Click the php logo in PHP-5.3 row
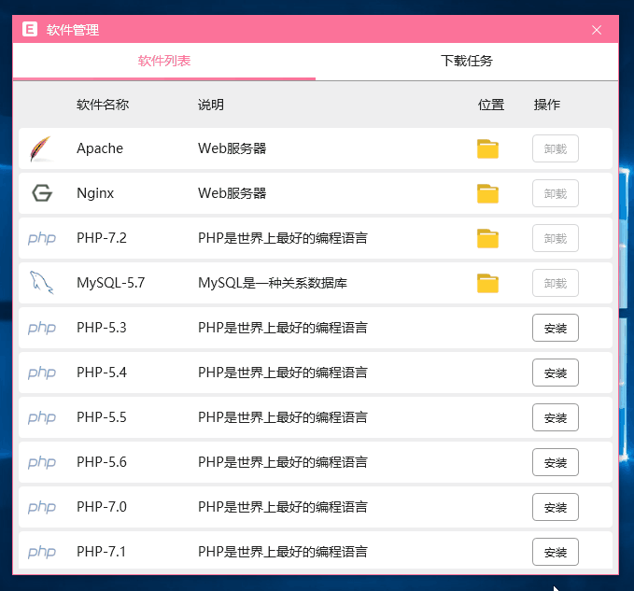The image size is (634, 591). click(42, 328)
